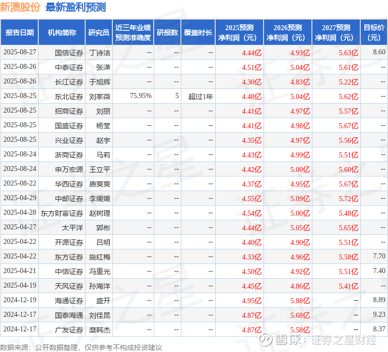Click analyst name 于旭辉
This screenshot has height=352, width=388.
pyautogui.click(x=100, y=82)
